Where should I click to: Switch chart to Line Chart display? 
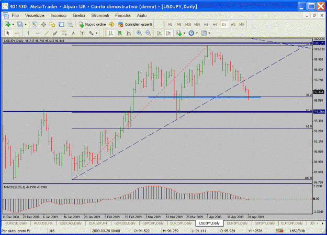coord(129,33)
